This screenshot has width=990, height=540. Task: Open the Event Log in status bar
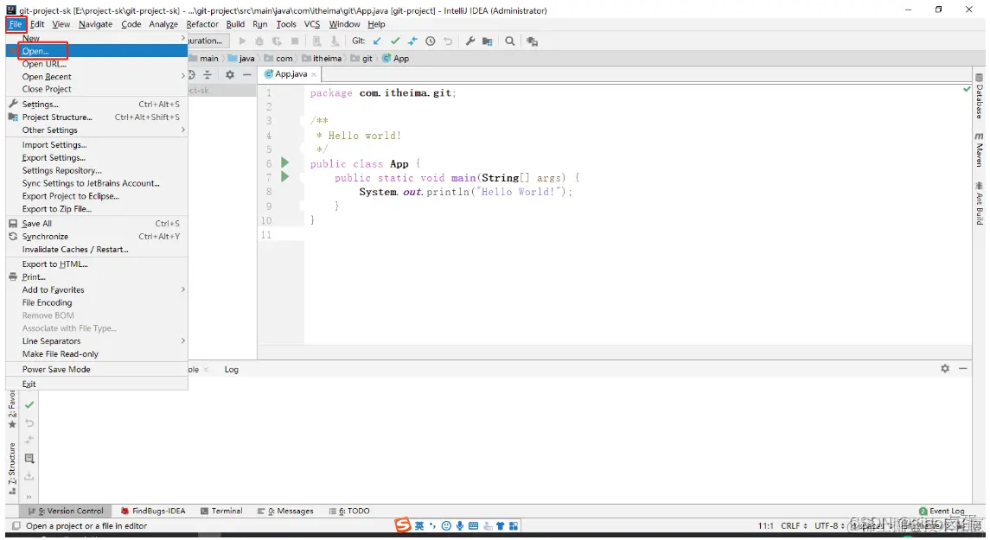coord(942,511)
